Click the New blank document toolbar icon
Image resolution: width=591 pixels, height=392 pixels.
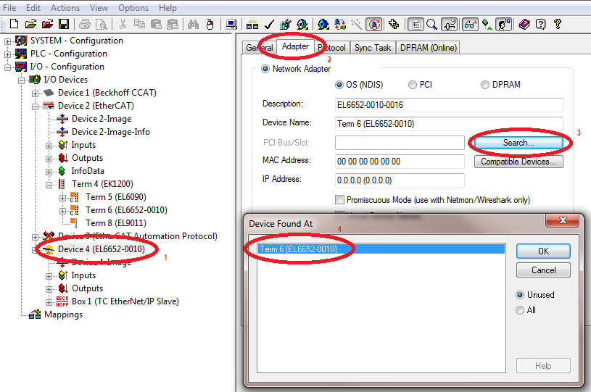pos(14,24)
